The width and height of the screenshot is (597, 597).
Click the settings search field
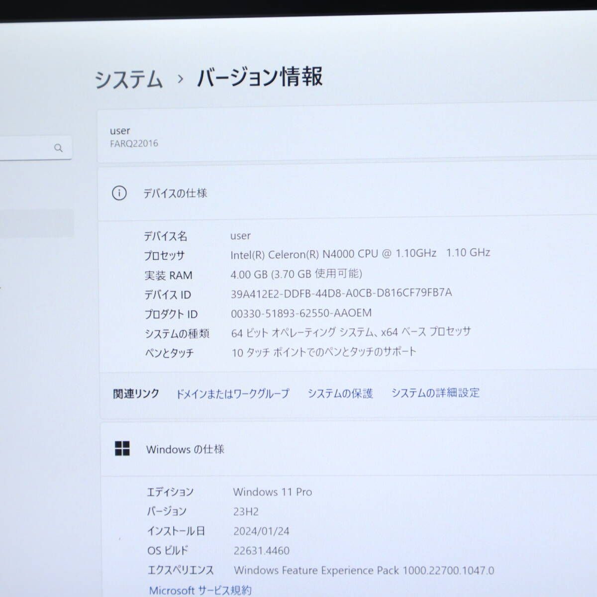coord(35,148)
